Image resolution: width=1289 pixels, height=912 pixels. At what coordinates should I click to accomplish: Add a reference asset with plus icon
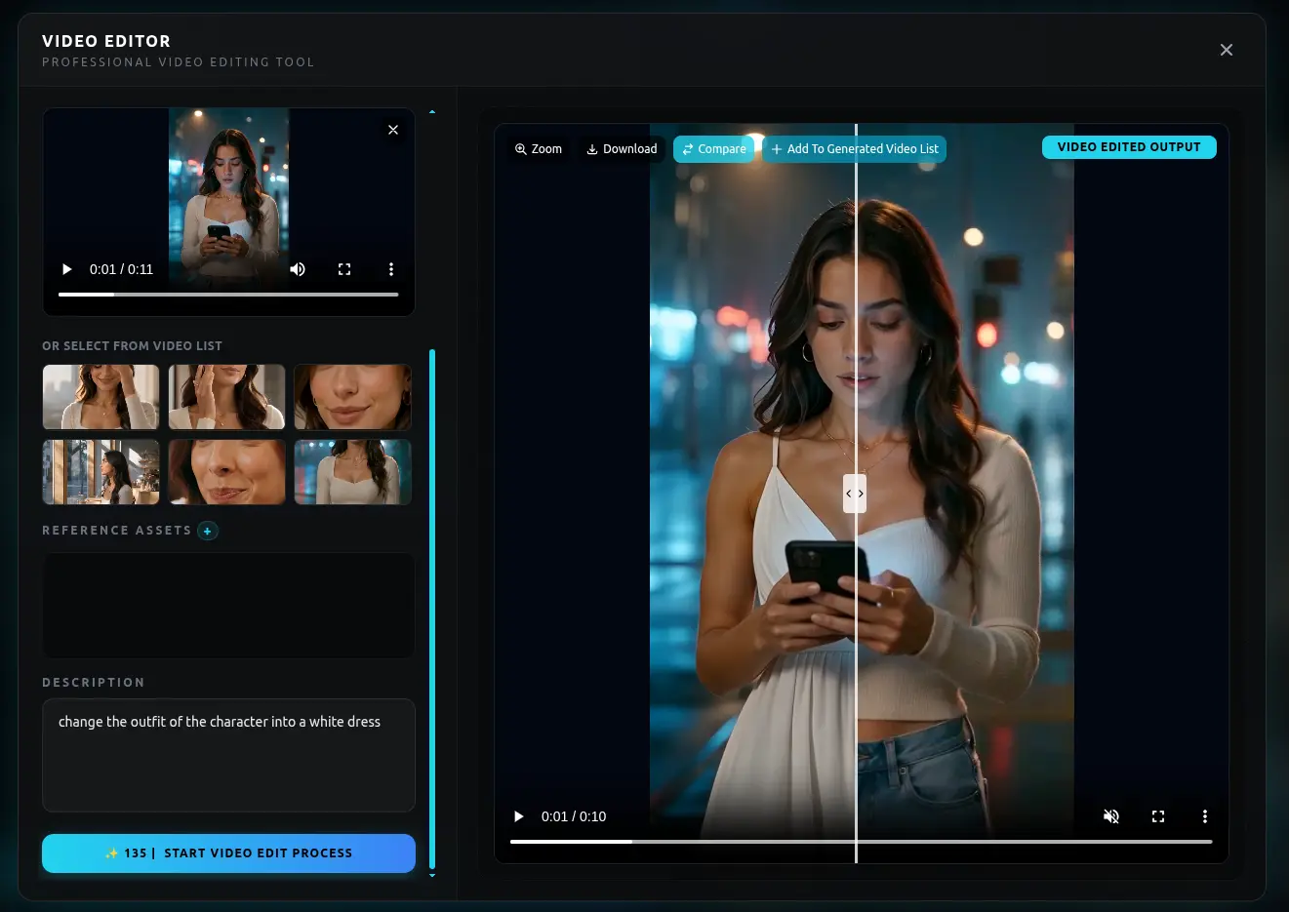click(x=208, y=531)
